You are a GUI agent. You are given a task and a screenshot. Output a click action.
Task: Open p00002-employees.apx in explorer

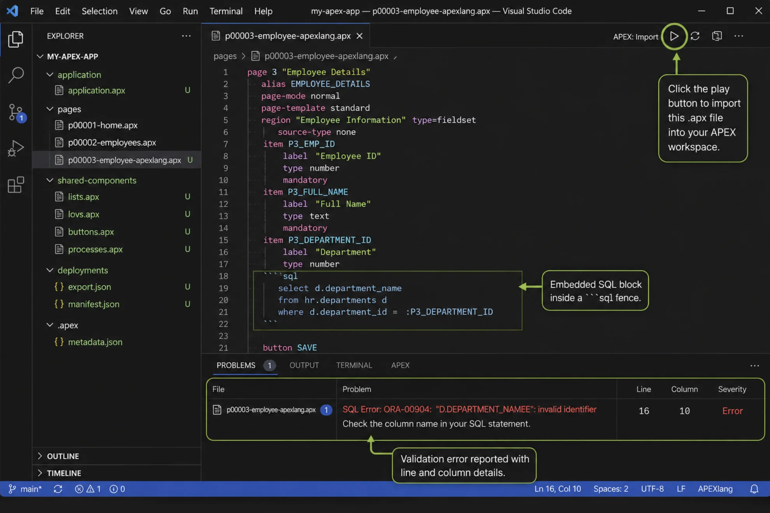pyautogui.click(x=112, y=143)
